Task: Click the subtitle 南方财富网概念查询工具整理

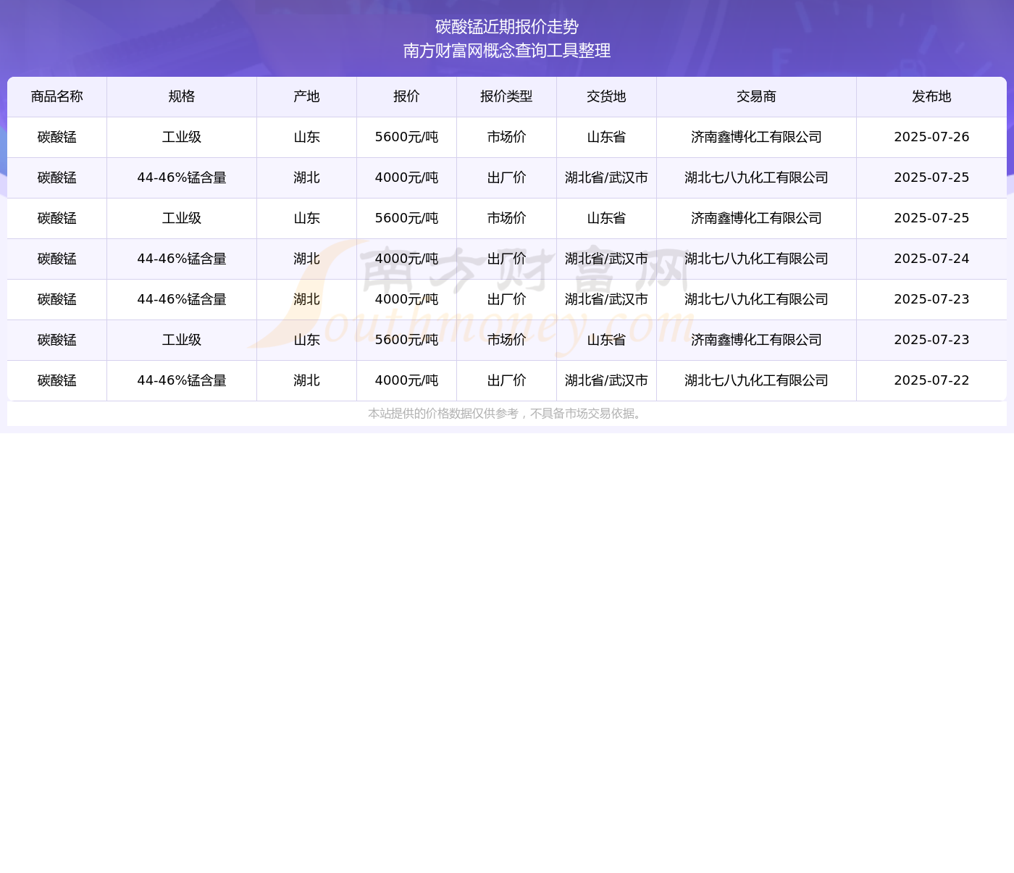Action: (x=507, y=51)
